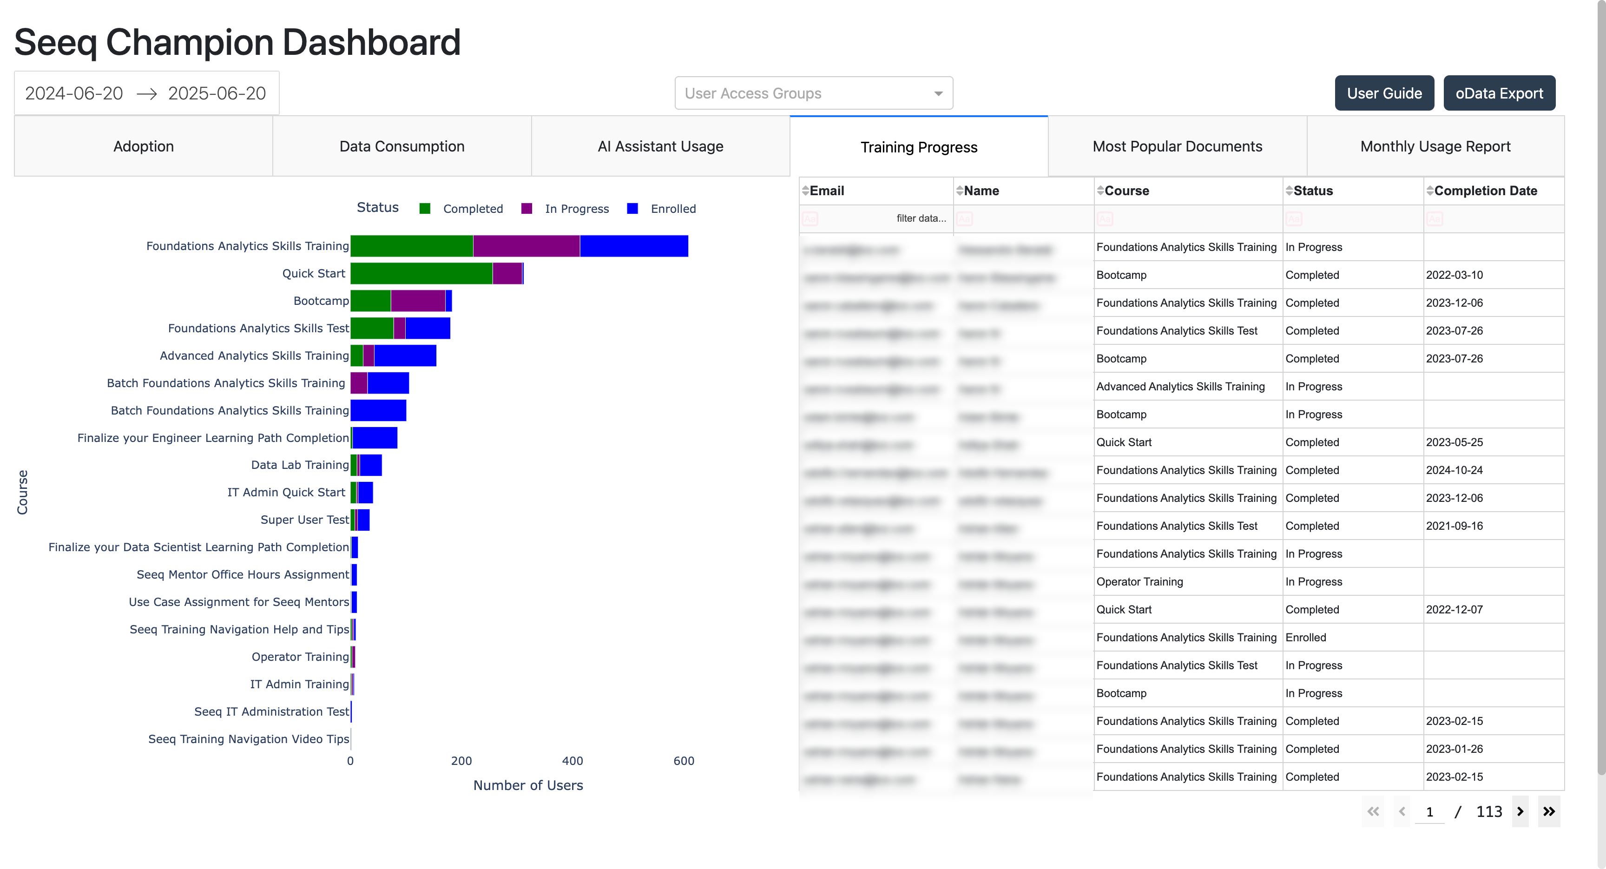The height and width of the screenshot is (869, 1606).
Task: Sort the table by Course column
Action: [x=1100, y=191]
